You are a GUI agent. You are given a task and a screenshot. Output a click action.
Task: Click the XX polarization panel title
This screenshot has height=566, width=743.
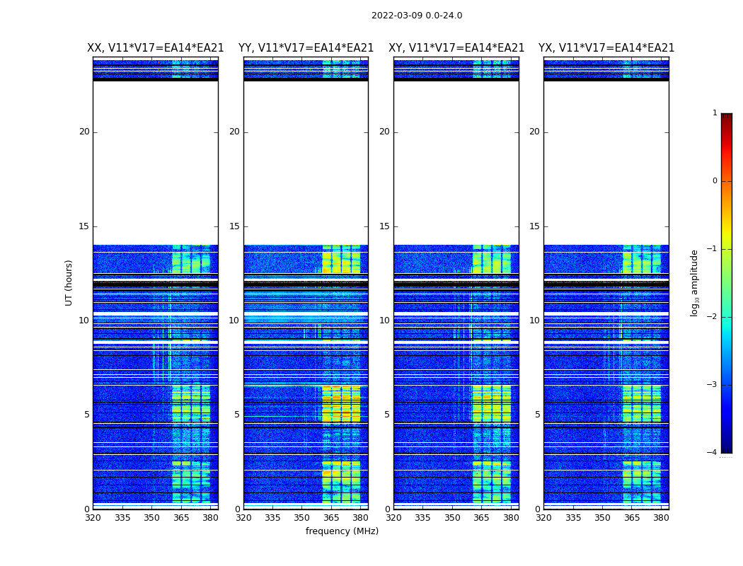point(156,48)
